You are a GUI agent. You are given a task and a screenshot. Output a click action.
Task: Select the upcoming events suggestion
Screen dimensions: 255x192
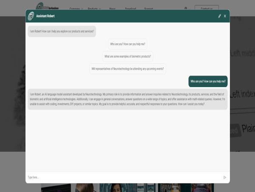(x=127, y=69)
